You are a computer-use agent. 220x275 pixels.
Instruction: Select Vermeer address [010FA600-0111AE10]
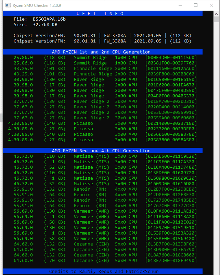point(171,211)
